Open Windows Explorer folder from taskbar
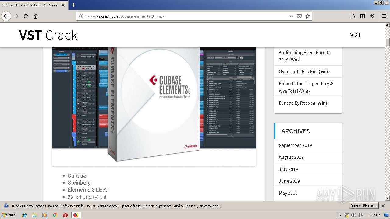The height and width of the screenshot is (219, 390). tap(34, 215)
